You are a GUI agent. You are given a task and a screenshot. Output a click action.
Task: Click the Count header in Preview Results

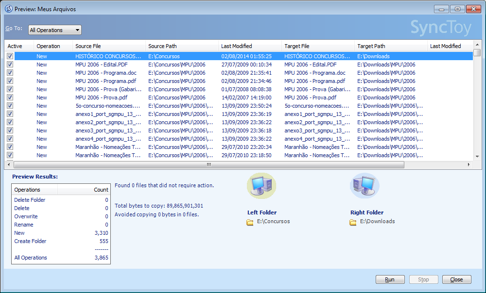(84, 190)
